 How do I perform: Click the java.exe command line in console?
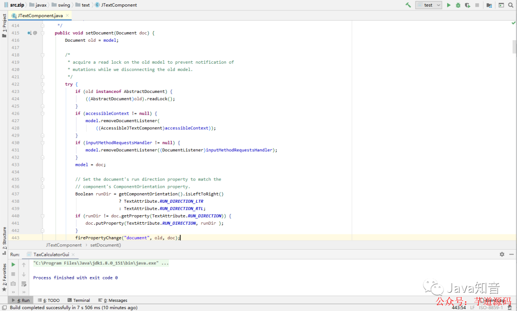[101, 263]
